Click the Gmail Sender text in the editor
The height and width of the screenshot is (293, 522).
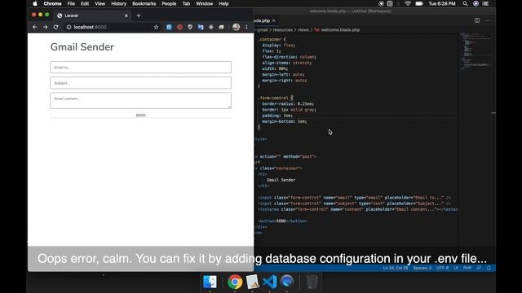pos(281,180)
